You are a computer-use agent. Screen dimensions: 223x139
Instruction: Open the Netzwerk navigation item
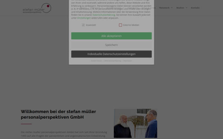pyautogui.click(x=164, y=8)
